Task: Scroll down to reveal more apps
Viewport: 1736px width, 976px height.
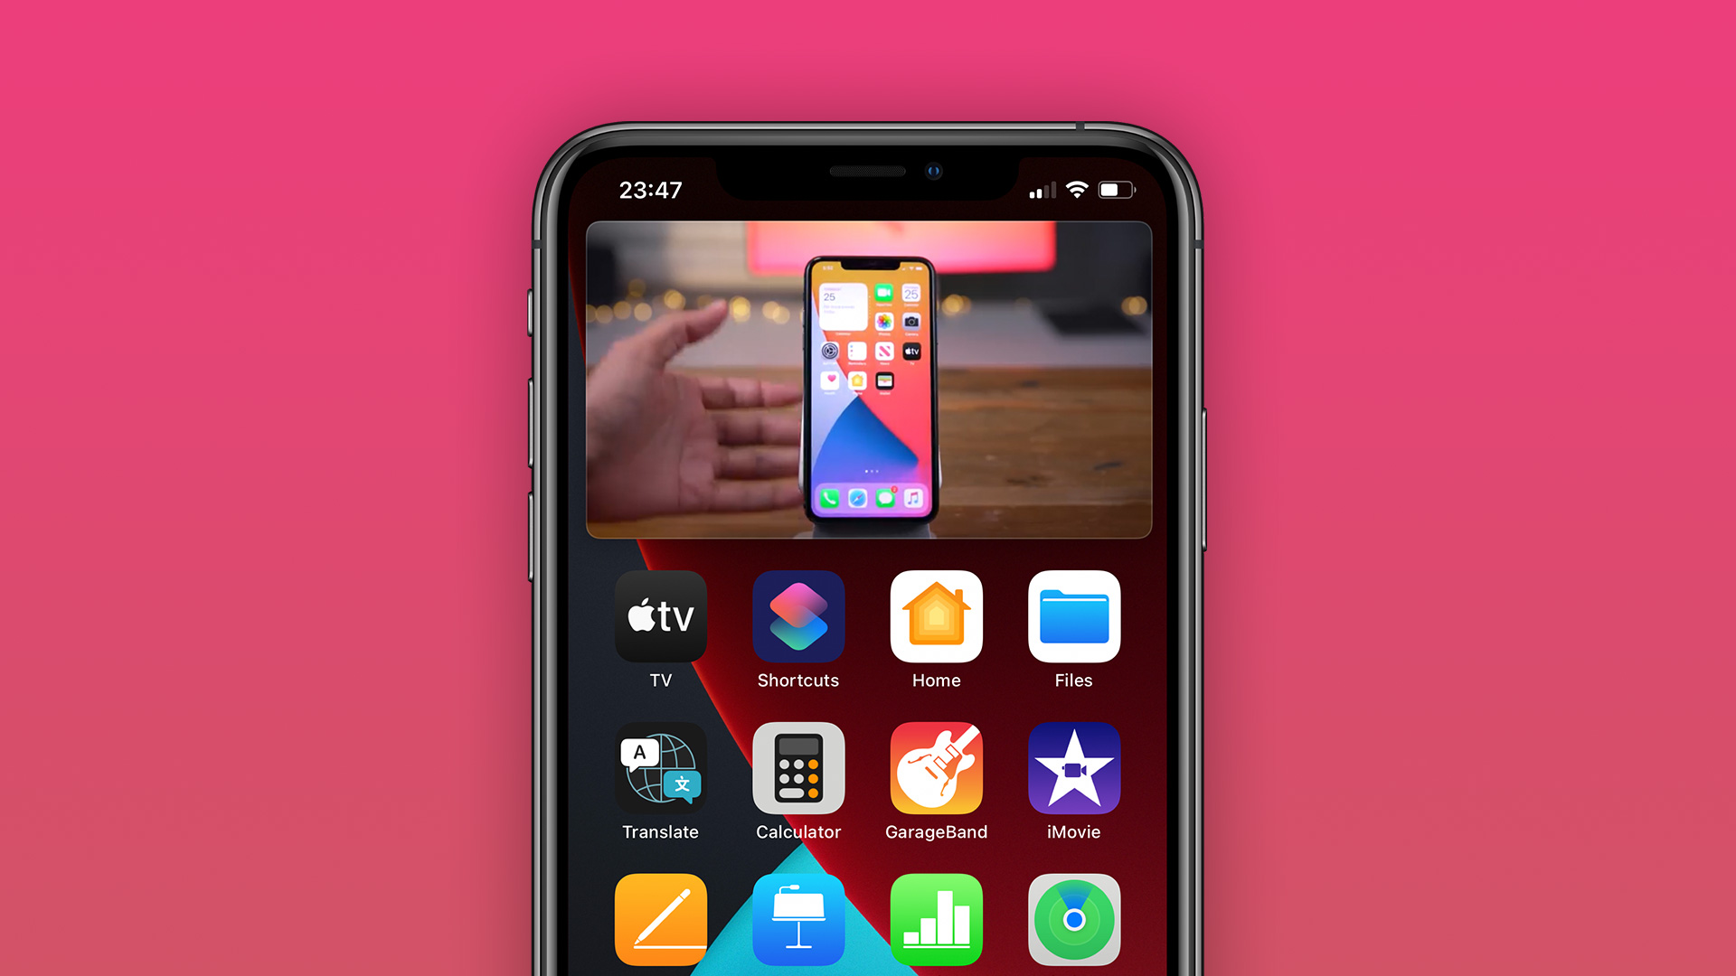Action: pos(868,774)
